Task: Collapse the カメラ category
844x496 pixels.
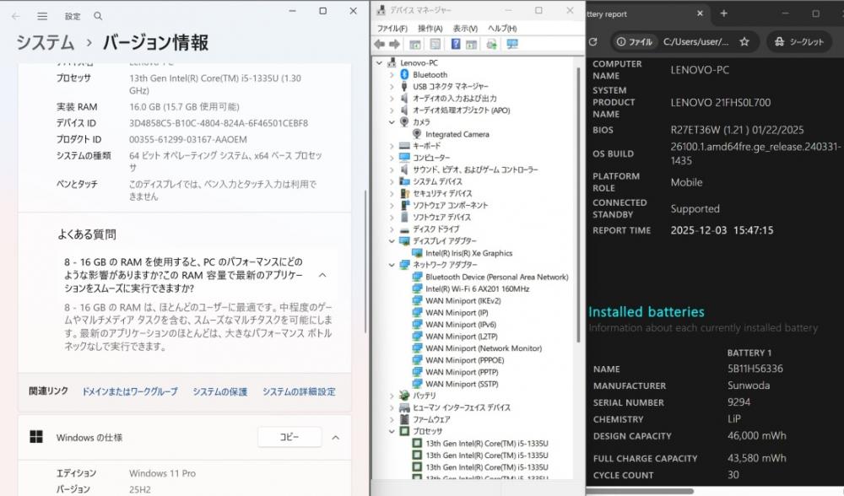Action: pyautogui.click(x=392, y=122)
